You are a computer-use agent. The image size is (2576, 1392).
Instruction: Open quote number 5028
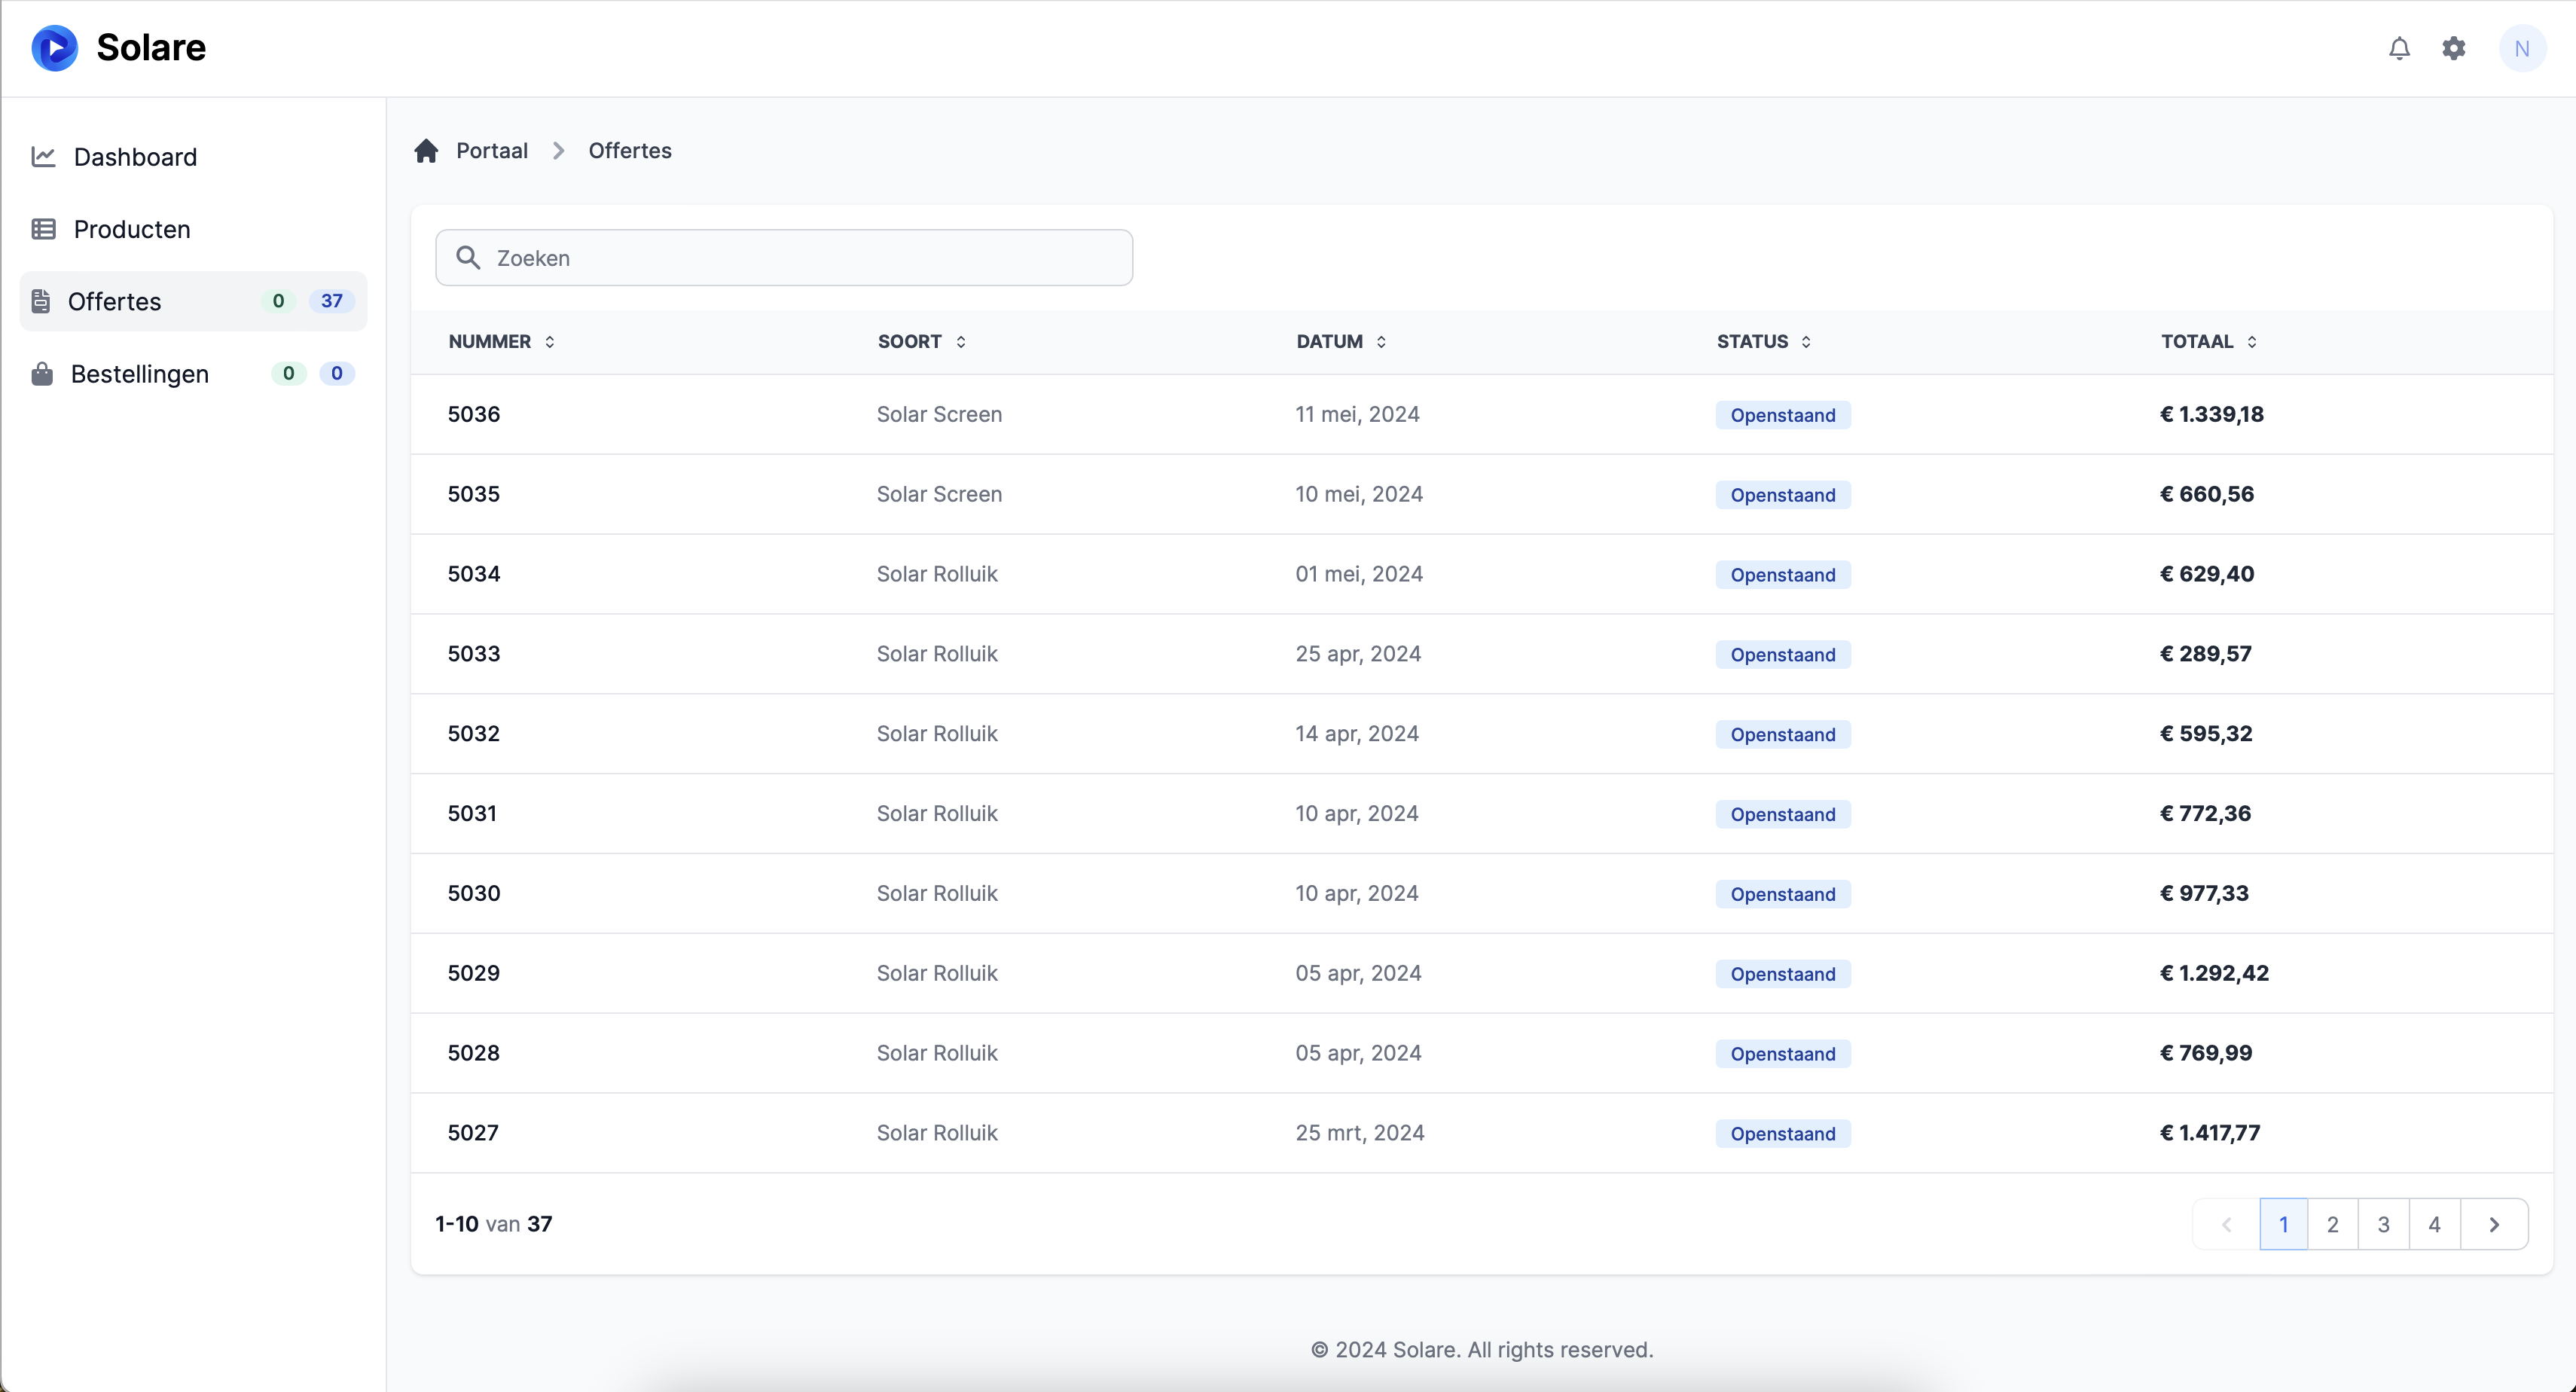click(x=474, y=1053)
